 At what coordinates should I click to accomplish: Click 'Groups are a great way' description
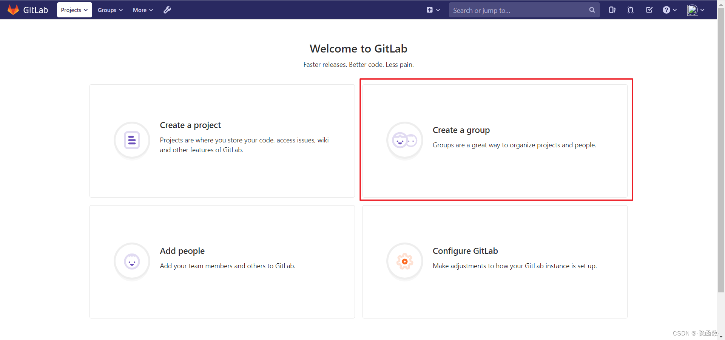click(514, 145)
